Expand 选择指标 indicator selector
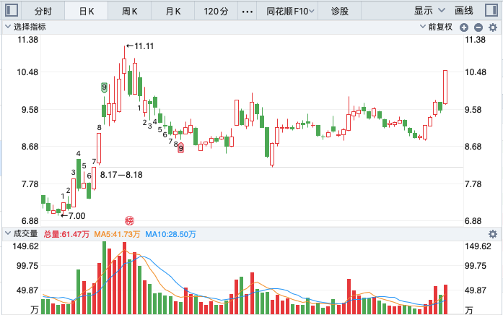 [x=26, y=27]
